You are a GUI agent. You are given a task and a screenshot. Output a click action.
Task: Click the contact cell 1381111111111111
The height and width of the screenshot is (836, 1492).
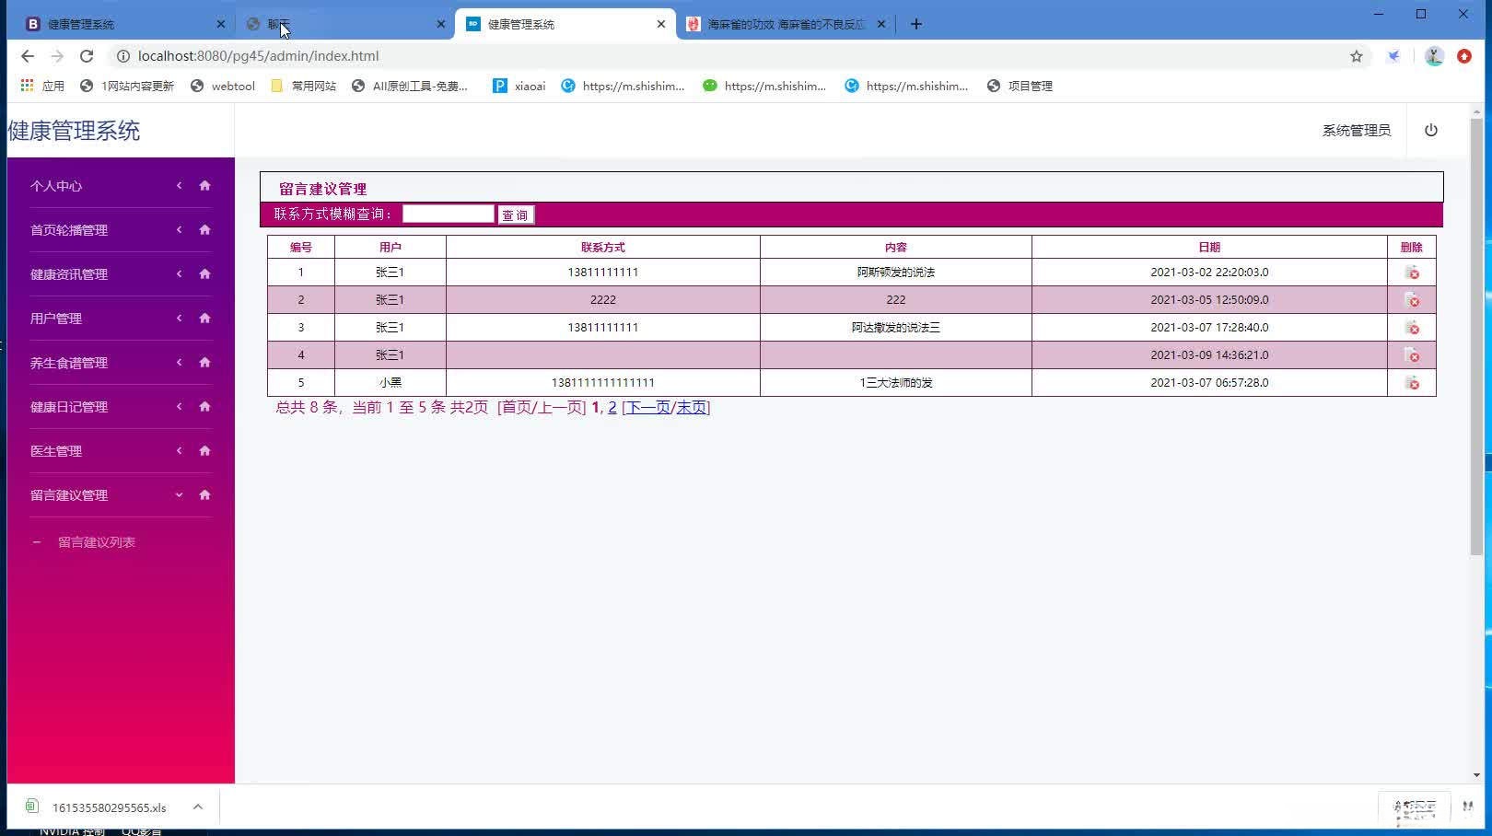[603, 383]
